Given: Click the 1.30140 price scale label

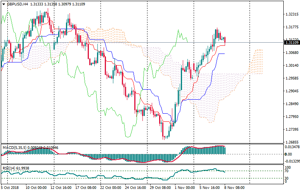Looking at the screenshot, I should [291, 65].
